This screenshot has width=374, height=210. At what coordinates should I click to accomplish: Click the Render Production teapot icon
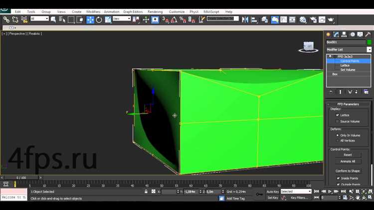331,19
